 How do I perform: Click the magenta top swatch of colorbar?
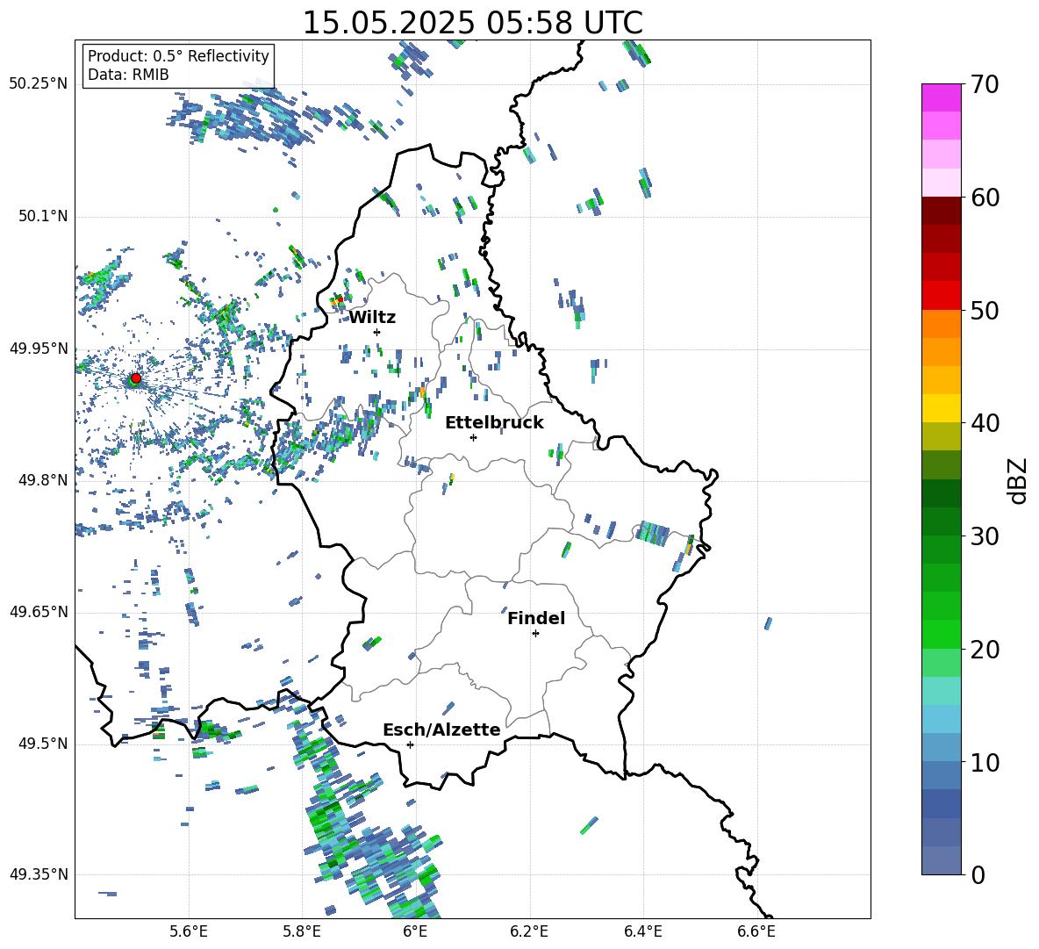coord(942,97)
